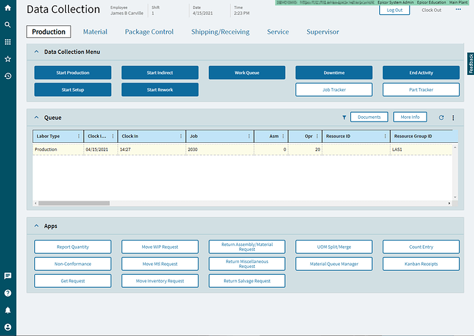This screenshot has width=474, height=336.
Task: Collapse the Queue panel
Action: point(36,117)
